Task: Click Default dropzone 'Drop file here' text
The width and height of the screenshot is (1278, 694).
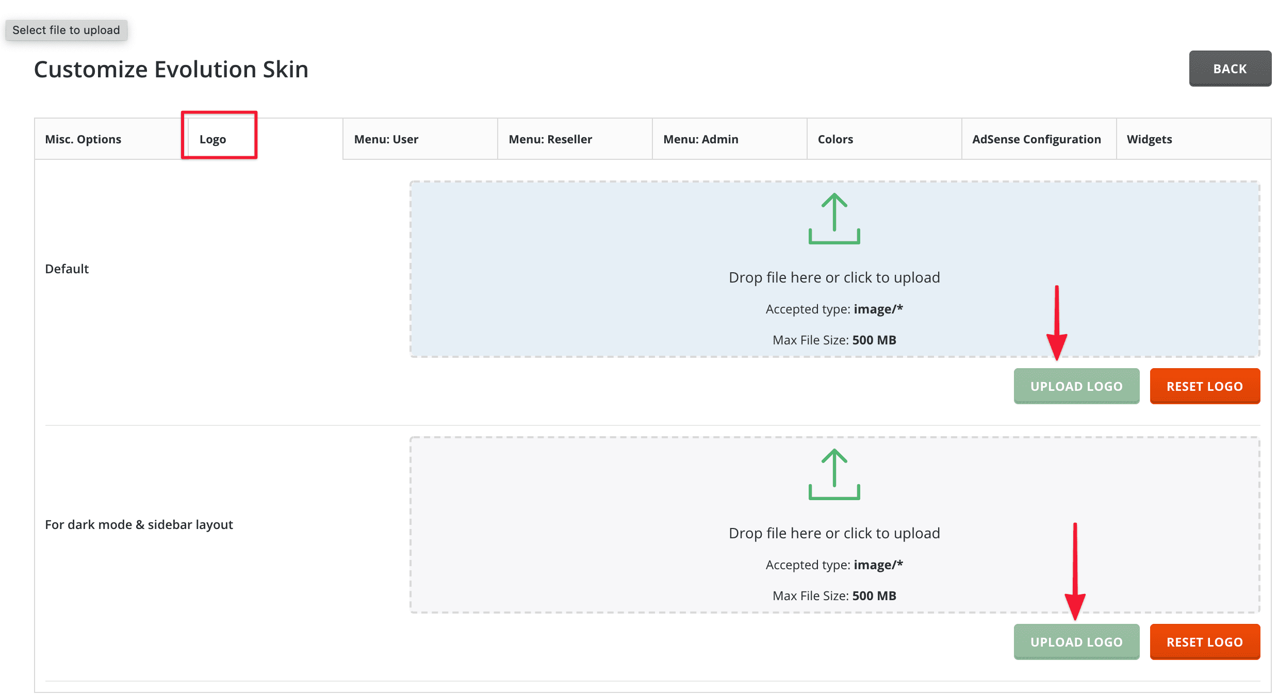Action: click(834, 277)
